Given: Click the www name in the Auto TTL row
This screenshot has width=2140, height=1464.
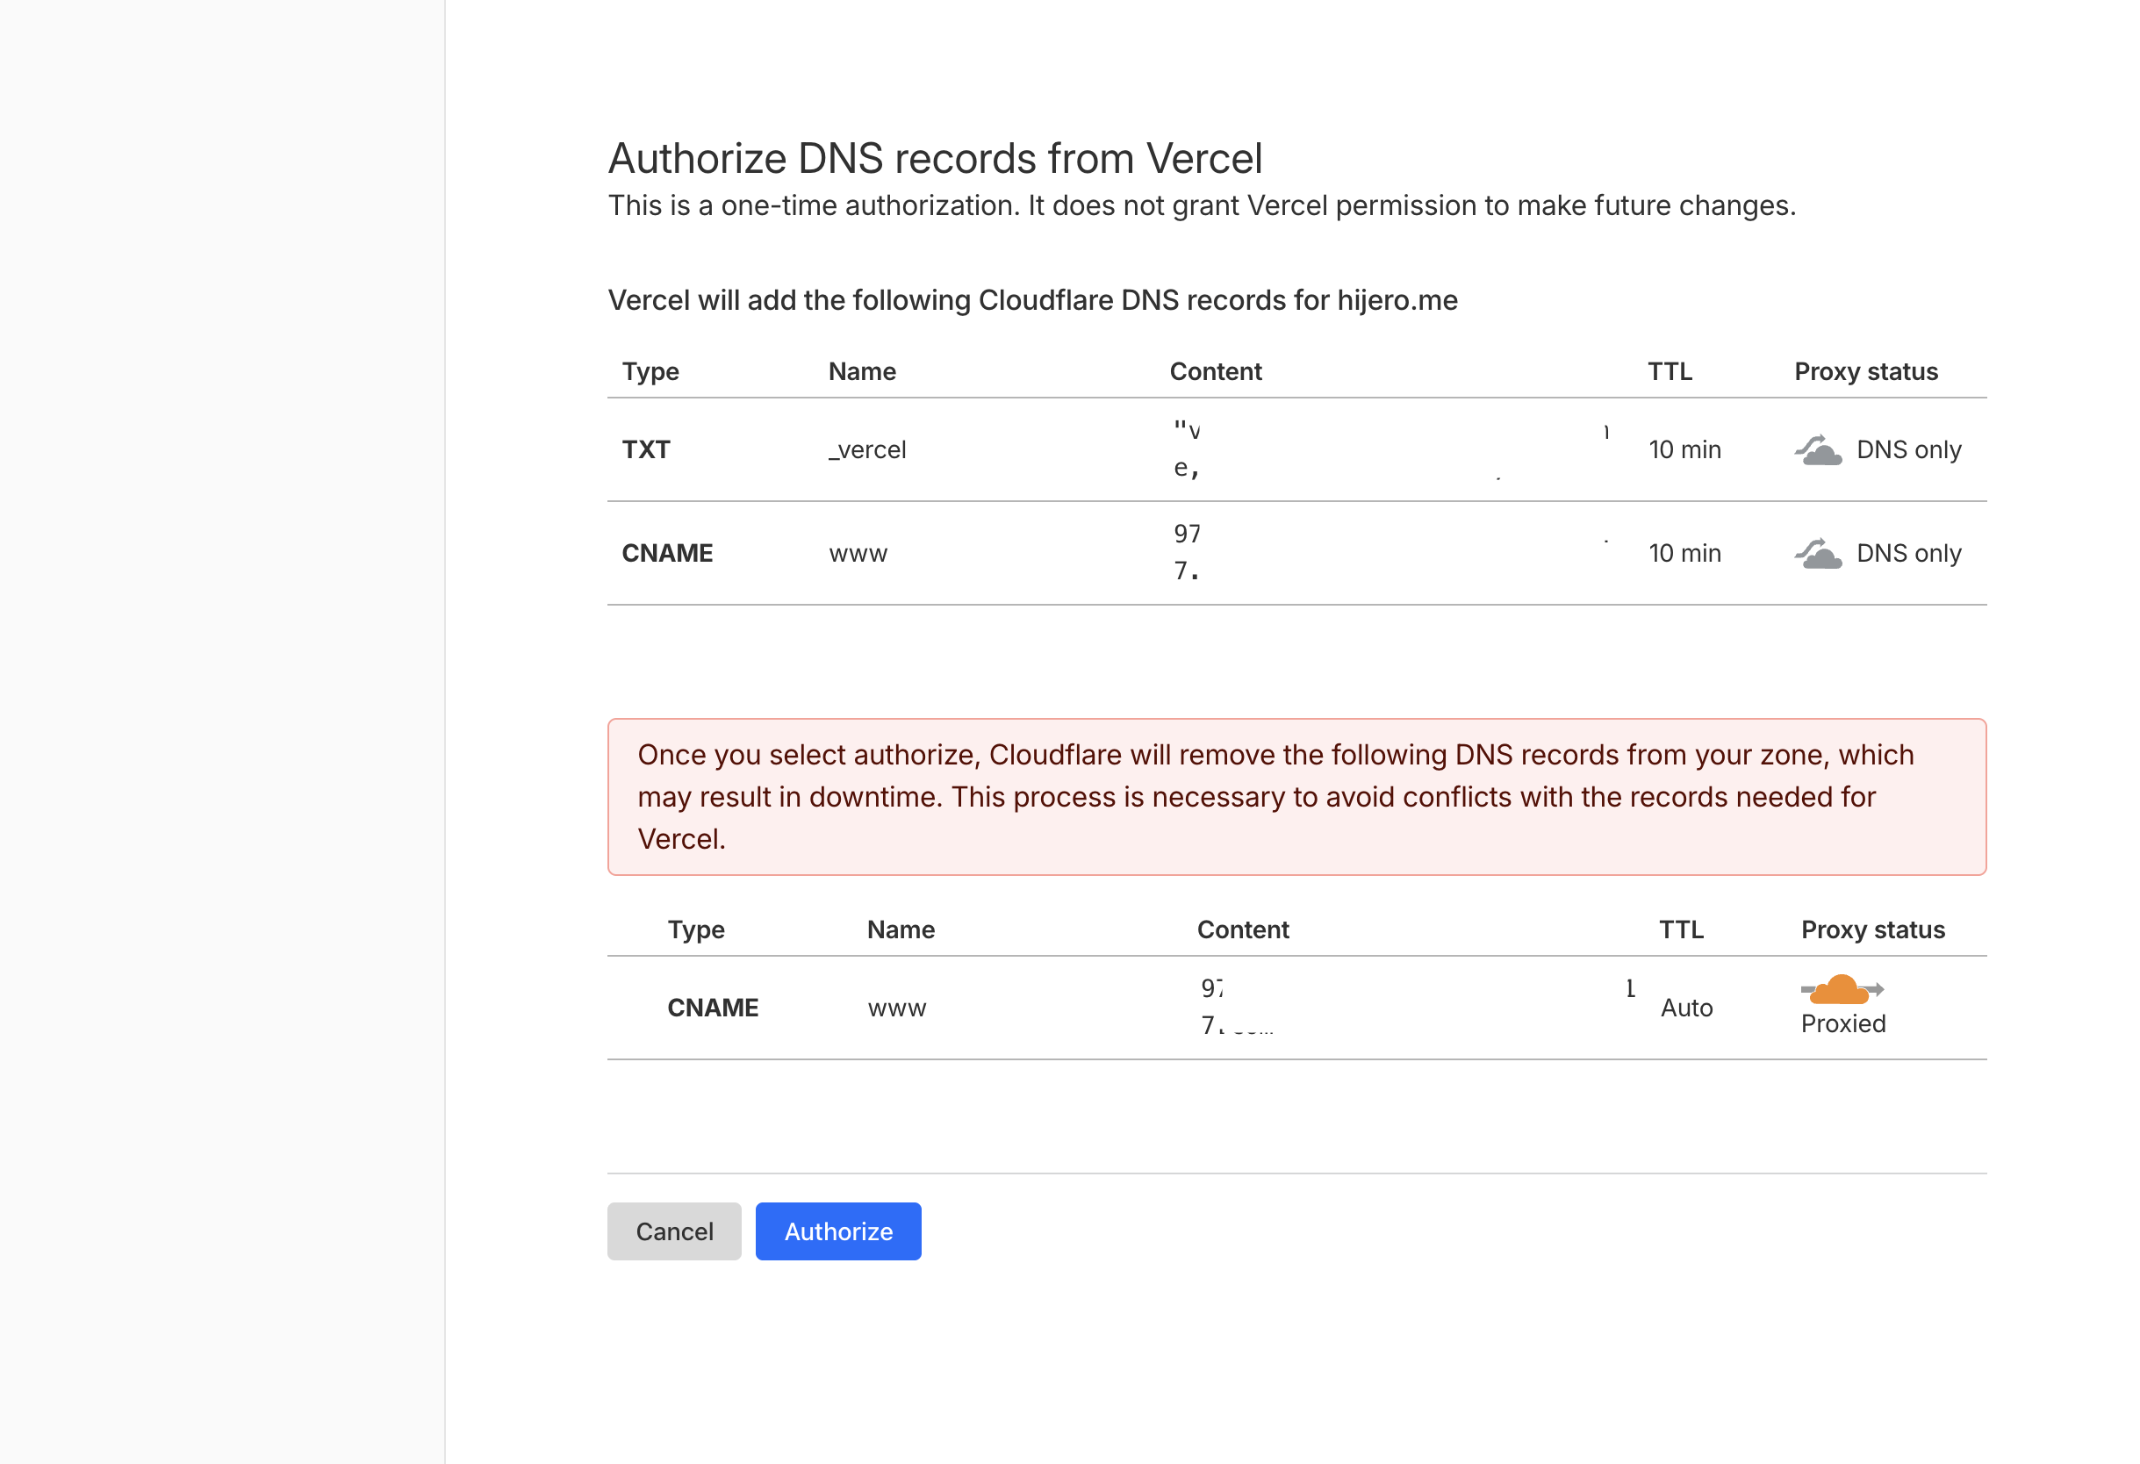Looking at the screenshot, I should coord(897,1008).
